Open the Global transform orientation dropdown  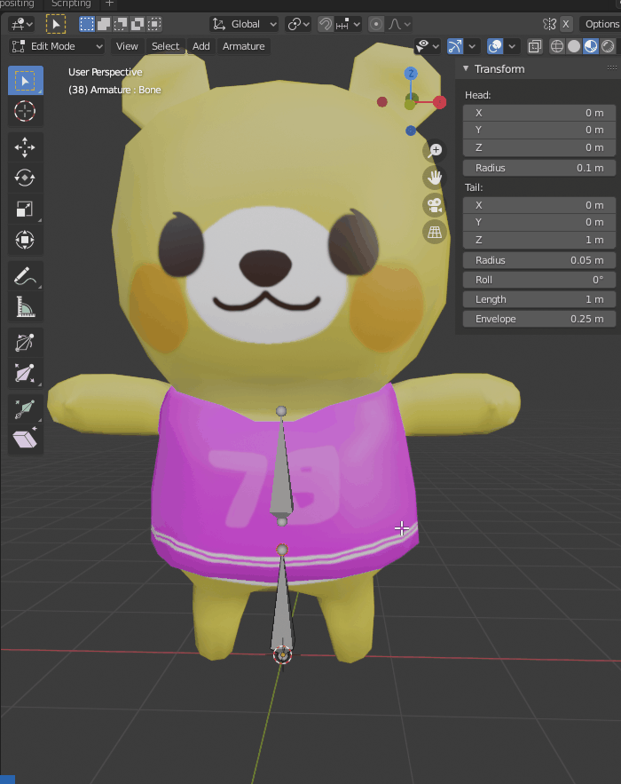[244, 24]
